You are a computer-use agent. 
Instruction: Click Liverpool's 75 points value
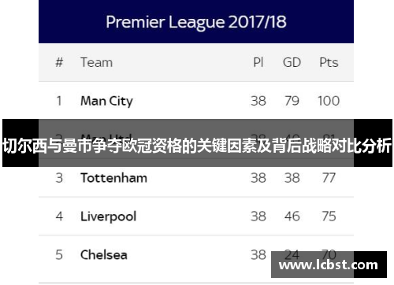pos(329,217)
